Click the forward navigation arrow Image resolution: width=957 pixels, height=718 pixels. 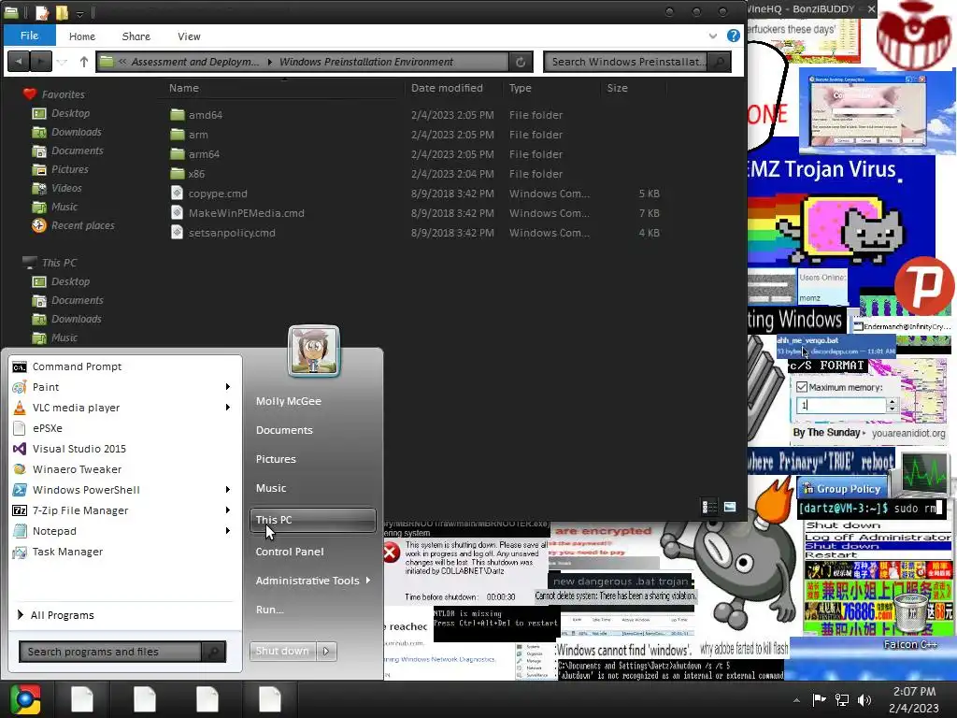tap(40, 62)
